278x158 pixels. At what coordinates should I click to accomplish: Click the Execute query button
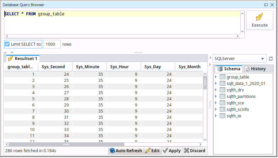coord(260,20)
